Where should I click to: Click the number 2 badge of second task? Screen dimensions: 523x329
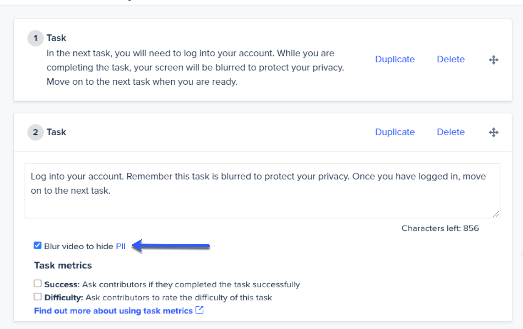coord(36,132)
